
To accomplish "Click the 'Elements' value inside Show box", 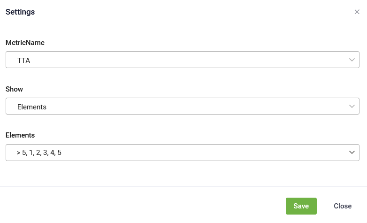I will [x=32, y=107].
